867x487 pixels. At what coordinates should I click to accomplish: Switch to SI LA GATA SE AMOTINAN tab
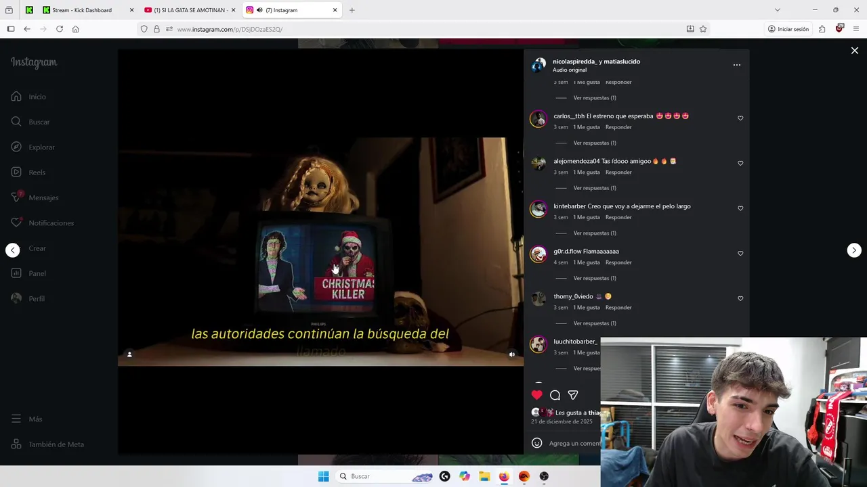(190, 10)
